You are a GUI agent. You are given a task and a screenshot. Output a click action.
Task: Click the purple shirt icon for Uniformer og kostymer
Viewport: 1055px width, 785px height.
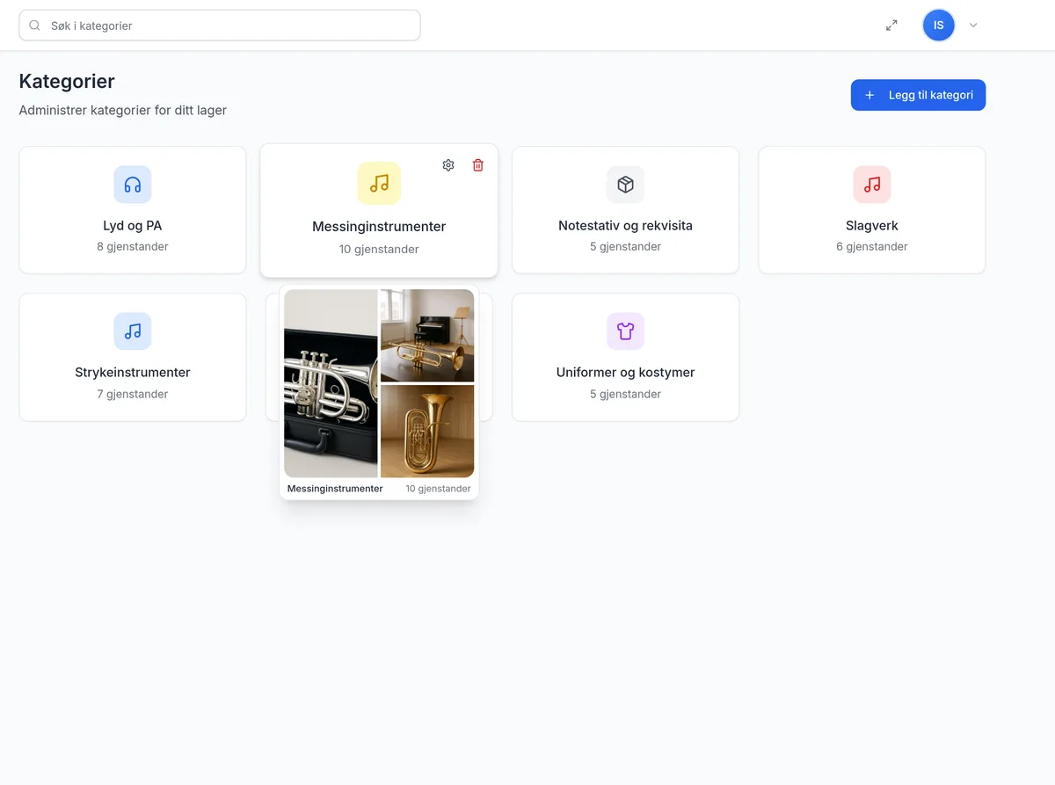(x=625, y=331)
